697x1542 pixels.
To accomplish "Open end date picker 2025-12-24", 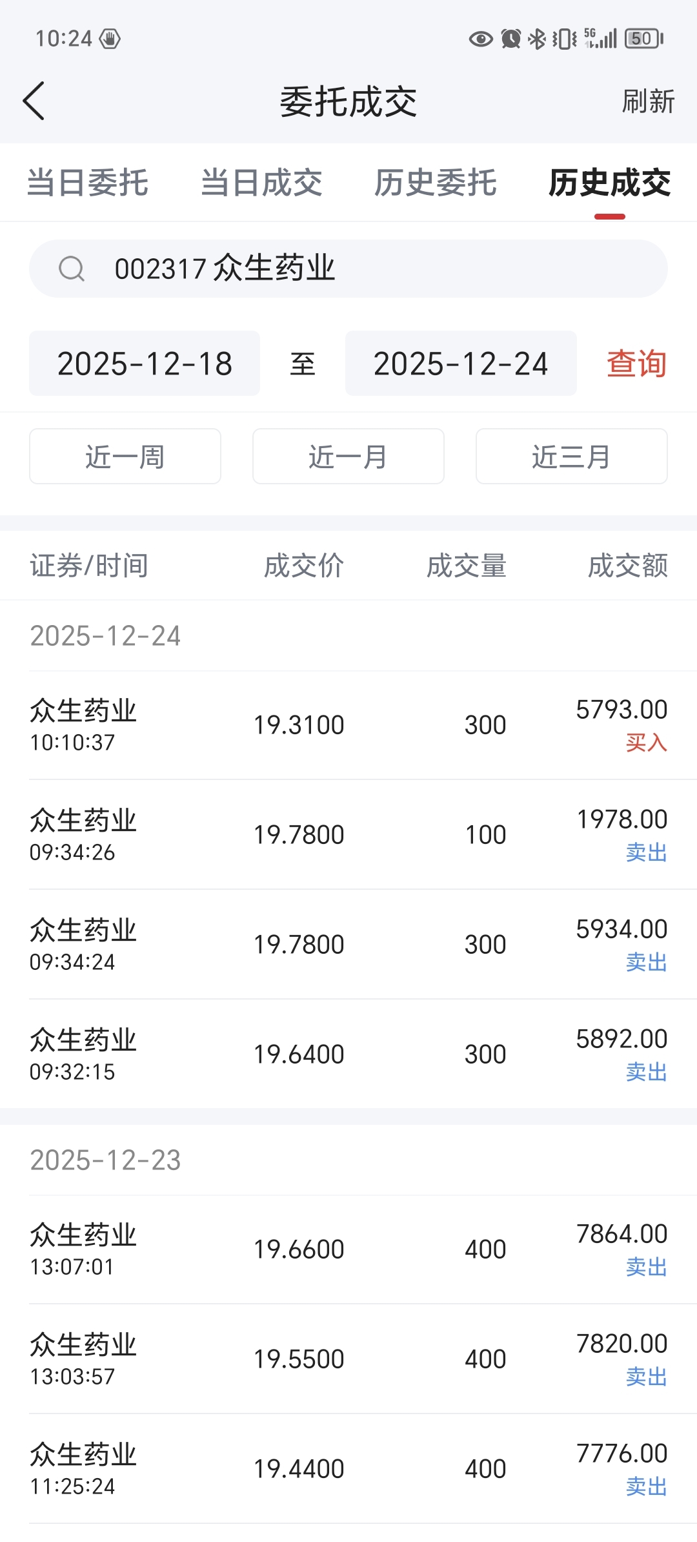I will pyautogui.click(x=461, y=364).
